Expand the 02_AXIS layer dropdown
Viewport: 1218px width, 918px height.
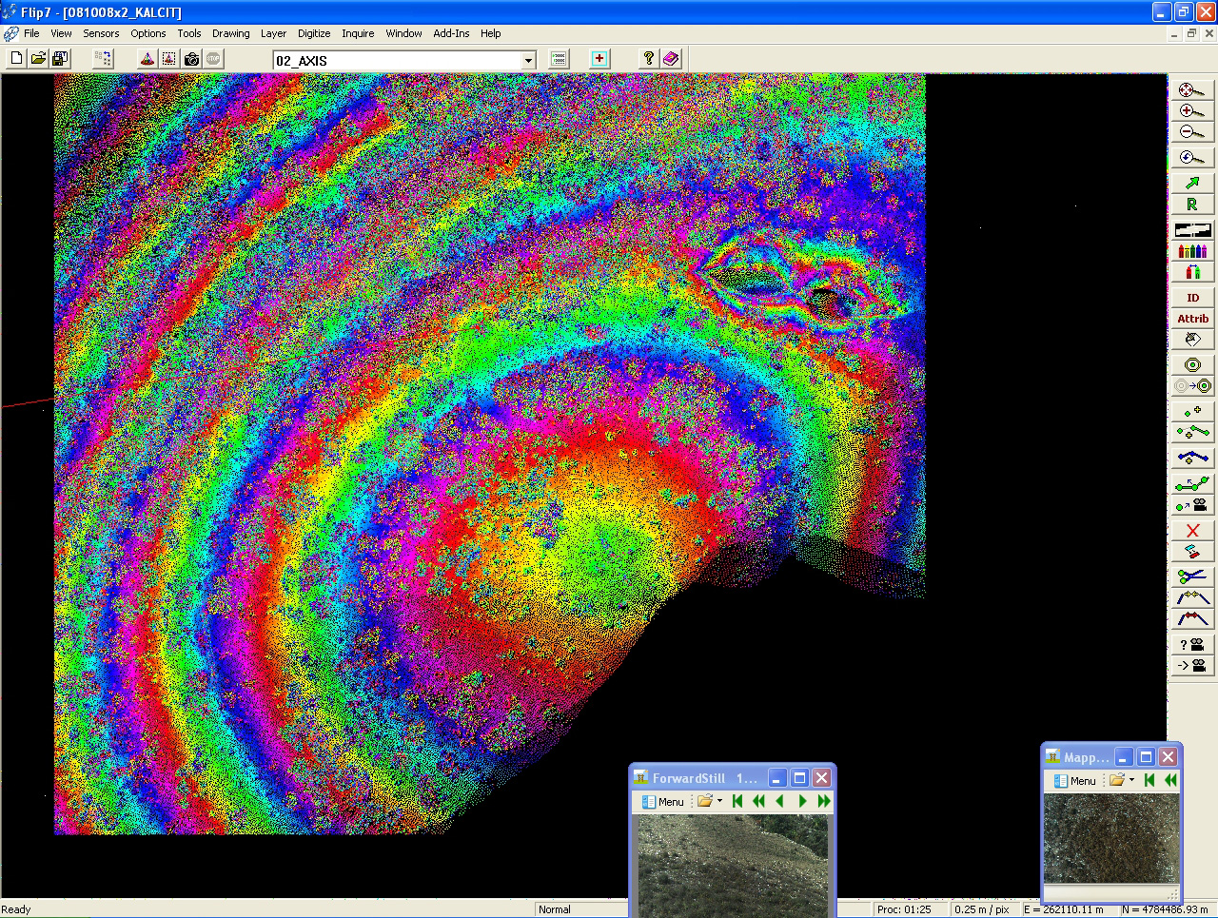[529, 61]
